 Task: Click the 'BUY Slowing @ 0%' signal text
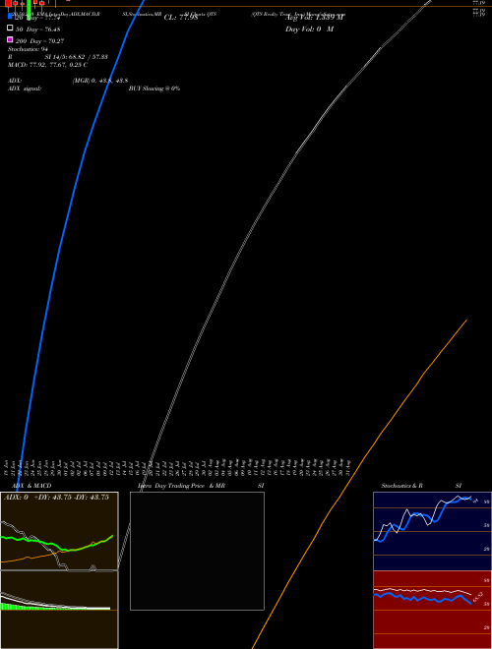pyautogui.click(x=154, y=88)
